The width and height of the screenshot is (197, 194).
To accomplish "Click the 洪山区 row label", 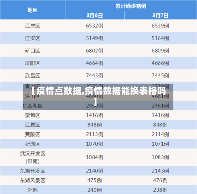I will point(32,96).
